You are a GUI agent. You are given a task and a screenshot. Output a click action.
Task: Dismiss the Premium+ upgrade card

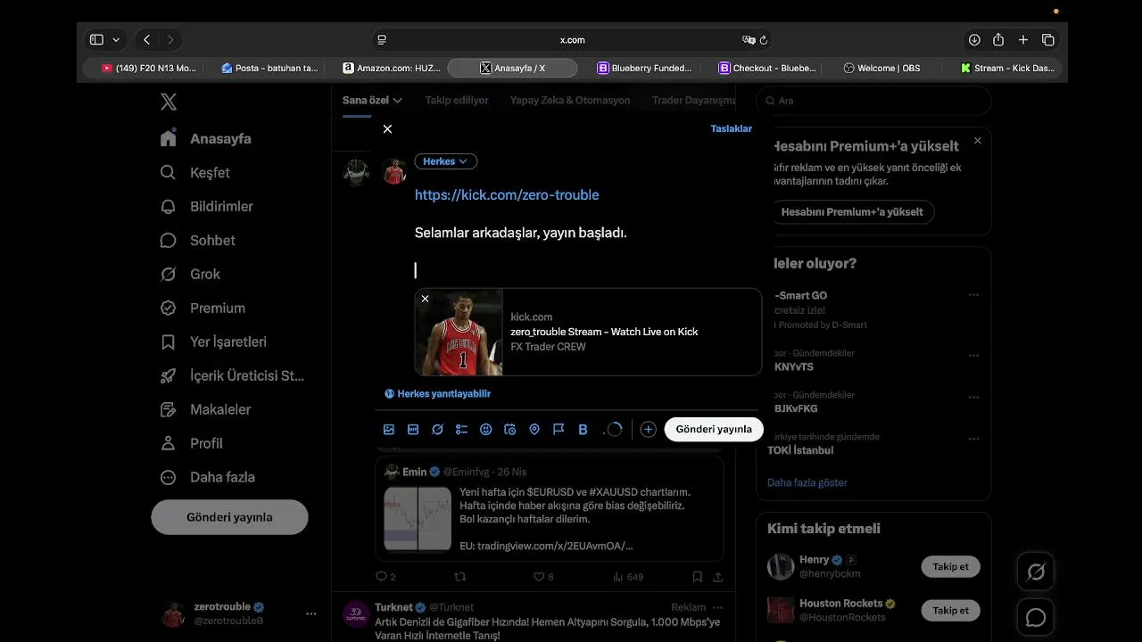977,141
